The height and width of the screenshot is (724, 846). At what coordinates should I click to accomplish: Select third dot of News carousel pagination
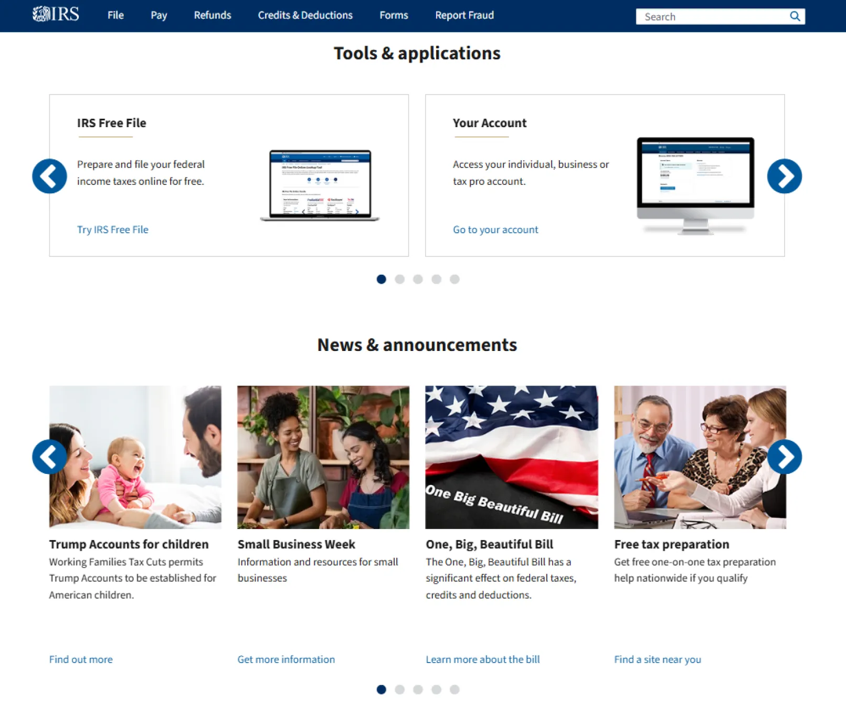click(x=418, y=689)
